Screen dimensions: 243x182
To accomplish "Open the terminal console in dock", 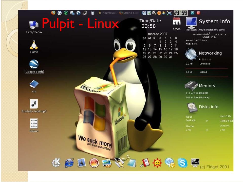I will 195,163.
